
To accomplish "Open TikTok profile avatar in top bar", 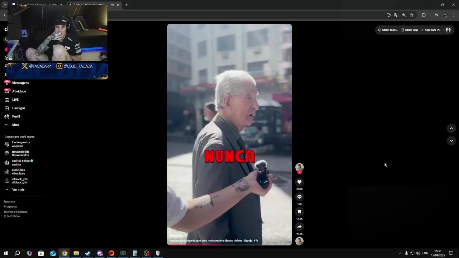I will pyautogui.click(x=448, y=30).
